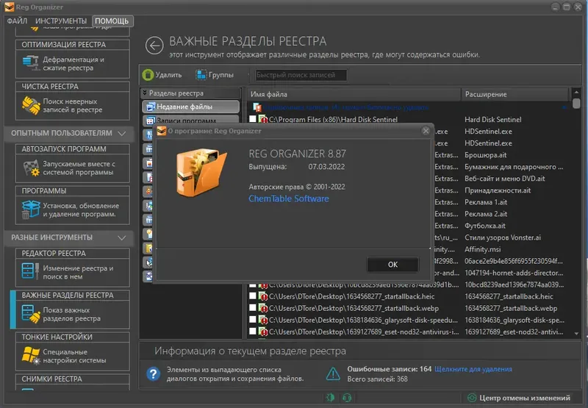Click the Записи программ section icon
Image resolution: width=588 pixels, height=408 pixels.
pyautogui.click(x=151, y=121)
